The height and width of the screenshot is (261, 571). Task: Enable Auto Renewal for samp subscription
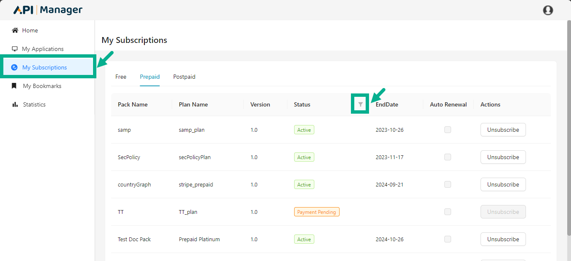point(447,130)
